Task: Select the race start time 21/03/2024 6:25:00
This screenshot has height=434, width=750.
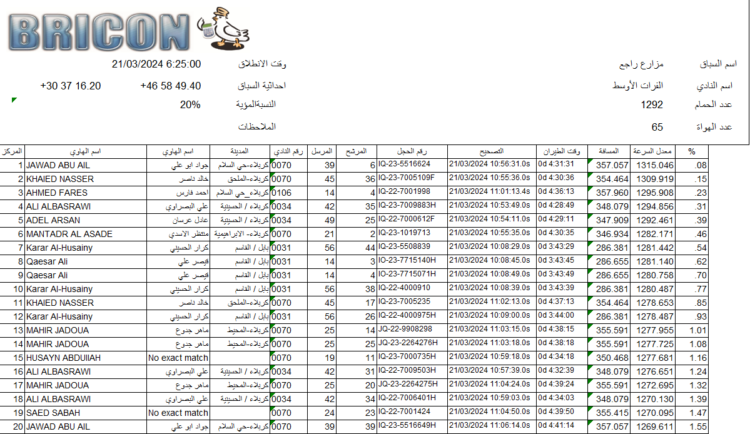Action: (156, 64)
